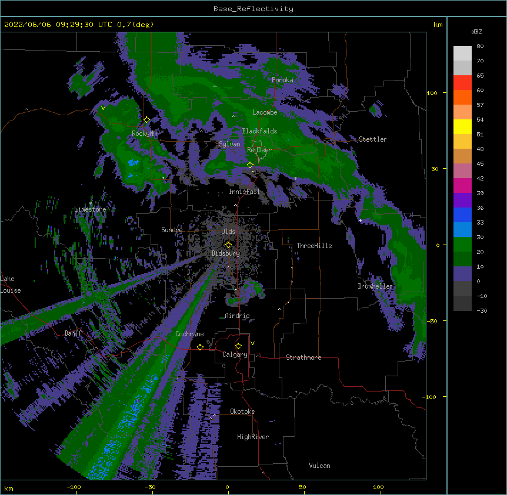Click the Airdrie city label
Viewport: 507px width, 495px height.
point(237,316)
